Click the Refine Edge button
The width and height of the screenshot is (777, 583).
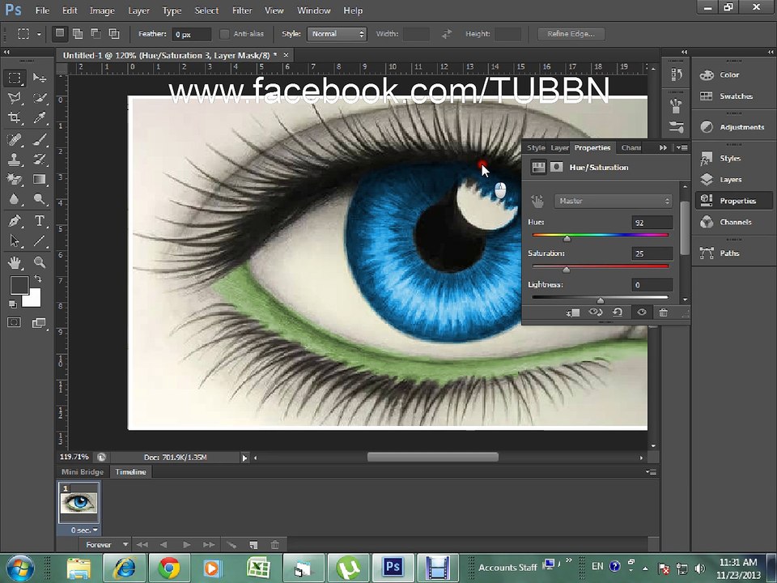tap(571, 34)
